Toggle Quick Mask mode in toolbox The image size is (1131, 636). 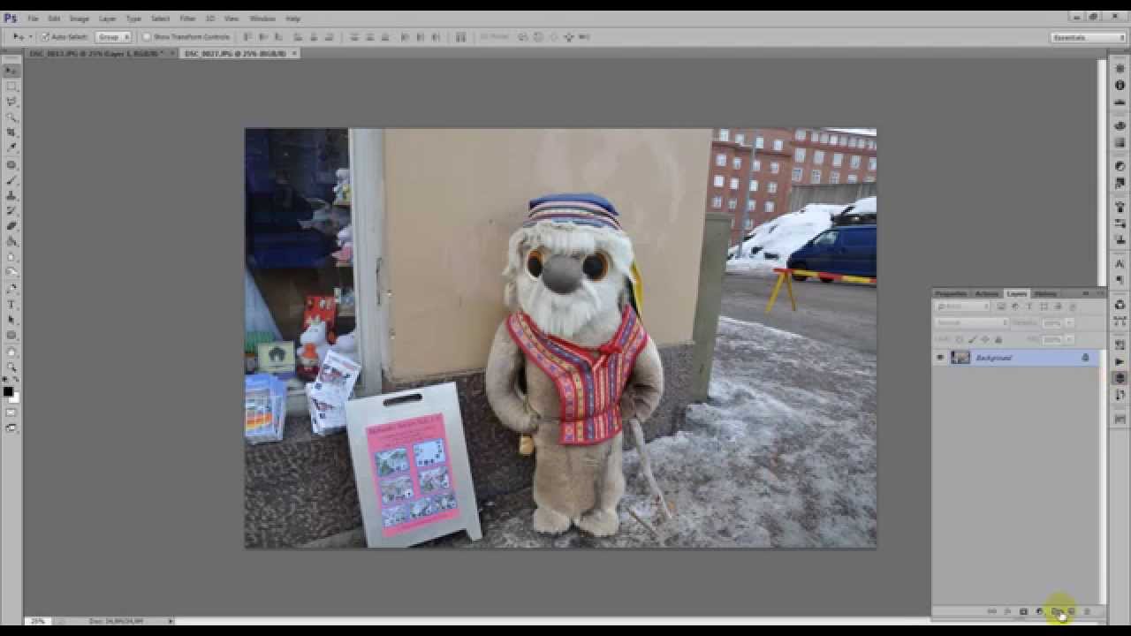click(x=11, y=413)
